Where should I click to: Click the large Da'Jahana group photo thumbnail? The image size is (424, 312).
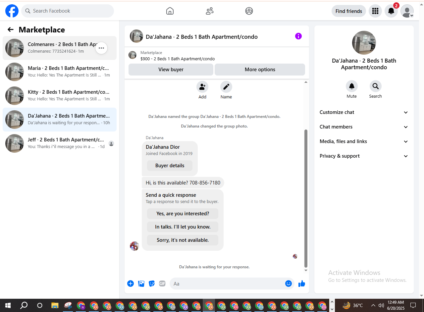(364, 43)
